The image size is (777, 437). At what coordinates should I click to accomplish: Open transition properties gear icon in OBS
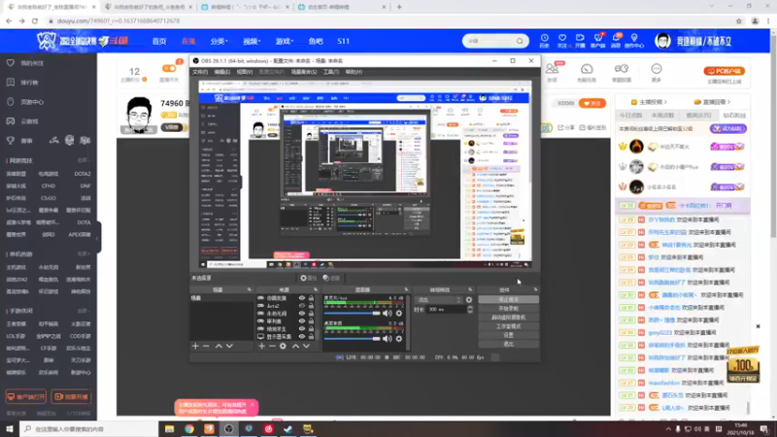click(469, 300)
